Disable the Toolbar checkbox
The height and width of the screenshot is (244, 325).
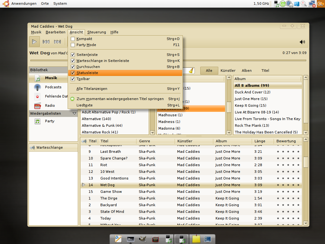click(x=73, y=79)
